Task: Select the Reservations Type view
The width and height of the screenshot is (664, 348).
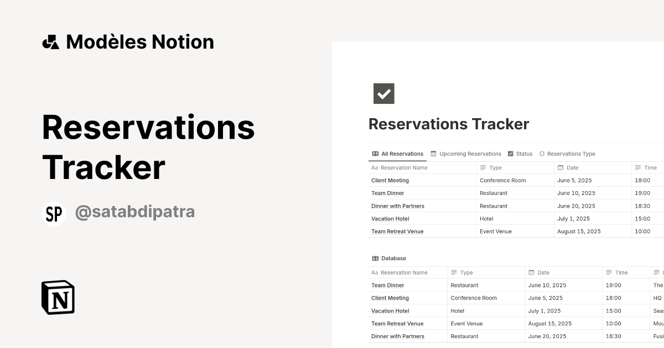Action: pyautogui.click(x=571, y=154)
